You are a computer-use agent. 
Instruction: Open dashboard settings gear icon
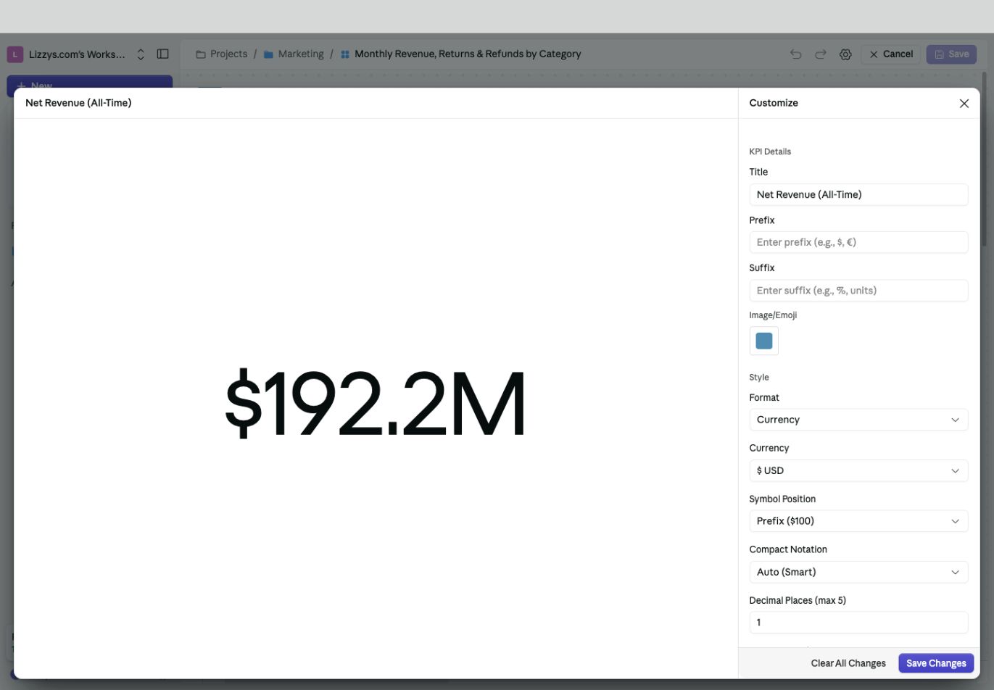click(845, 54)
